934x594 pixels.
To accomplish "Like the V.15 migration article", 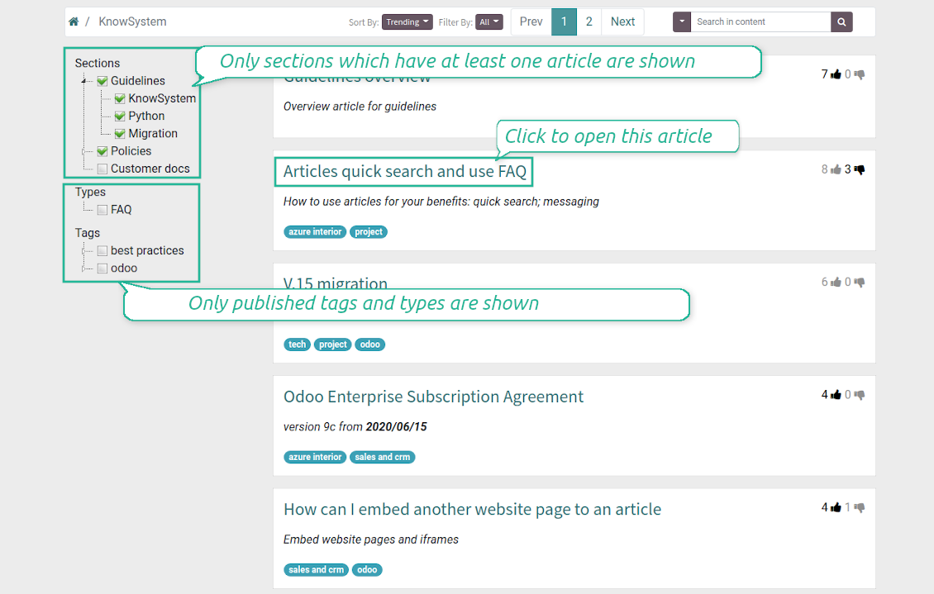I will 836,282.
